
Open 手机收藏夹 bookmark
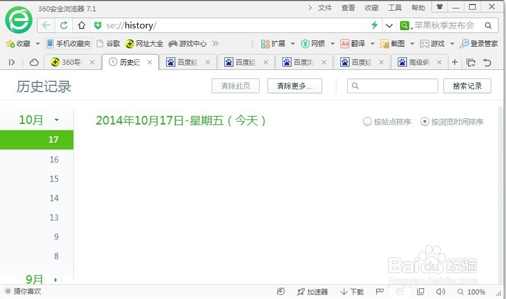[68, 44]
